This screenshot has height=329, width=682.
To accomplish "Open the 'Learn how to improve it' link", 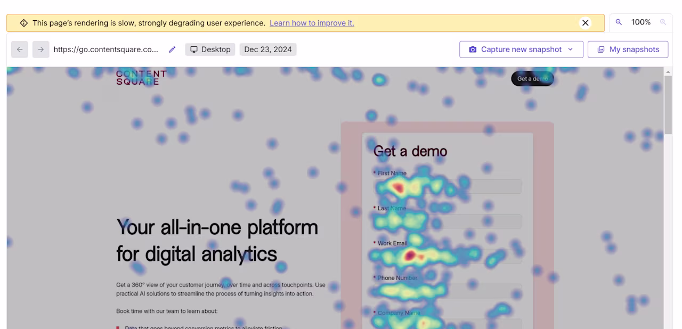I will point(312,23).
